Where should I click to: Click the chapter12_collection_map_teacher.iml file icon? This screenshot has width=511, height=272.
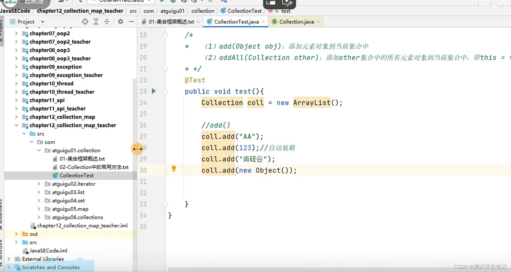point(33,226)
